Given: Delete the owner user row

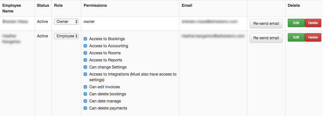Looking at the screenshot, I should click(313, 23).
